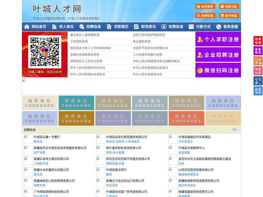The image size is (263, 197).
Task: Open the 汽车修理工 job link
Action: click(186, 142)
